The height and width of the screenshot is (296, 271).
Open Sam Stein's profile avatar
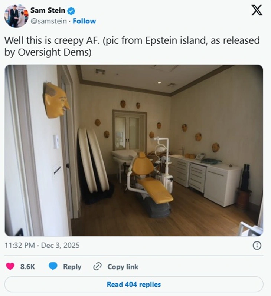coord(16,16)
